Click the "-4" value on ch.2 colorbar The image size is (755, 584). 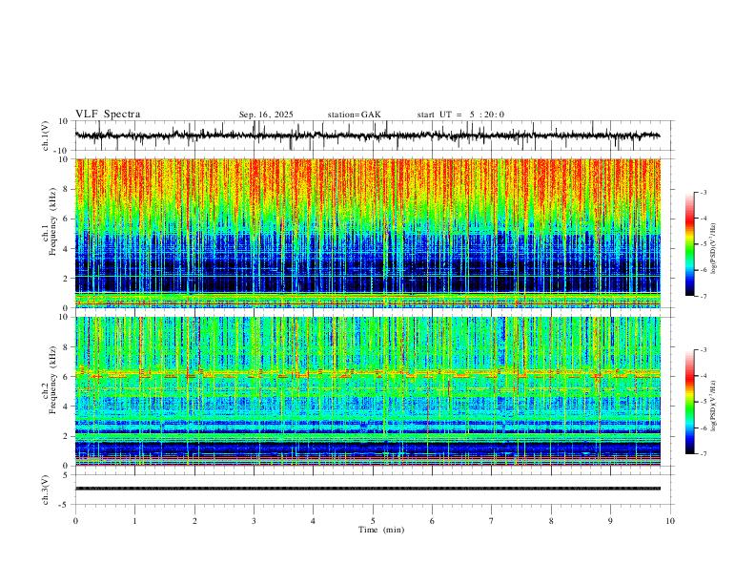click(703, 376)
